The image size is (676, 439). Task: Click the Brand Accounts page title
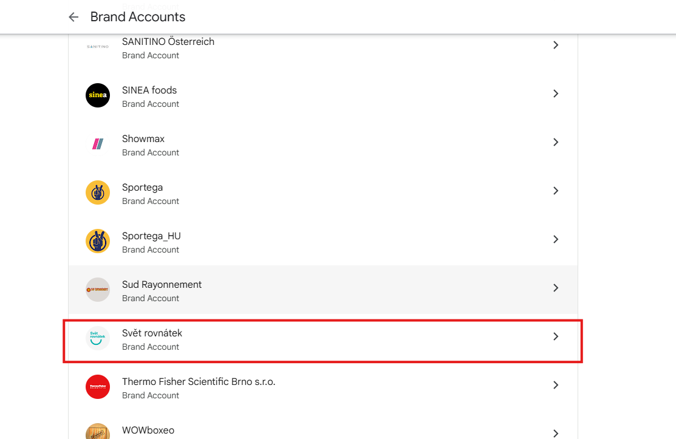coord(138,17)
